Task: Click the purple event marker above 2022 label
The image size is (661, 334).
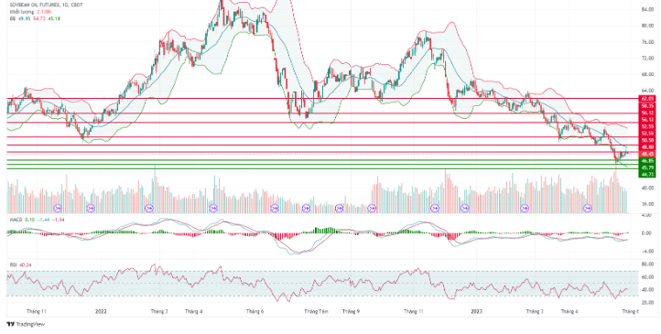Action: coord(91,208)
